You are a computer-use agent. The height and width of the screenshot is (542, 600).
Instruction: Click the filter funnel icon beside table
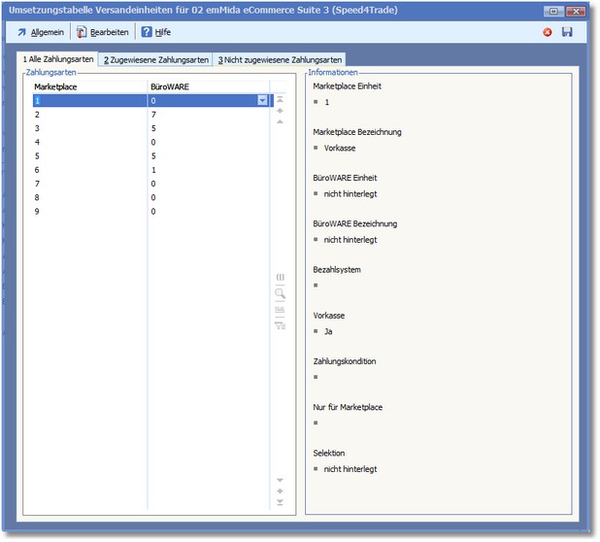(x=280, y=325)
